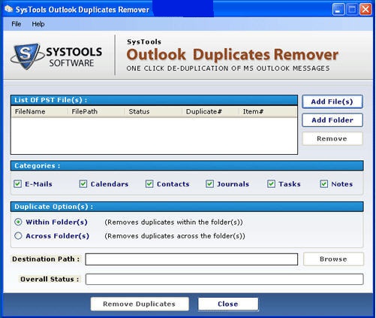Click the 'Overall Status' label
Viewport: 376px width, 318px height.
point(50,279)
